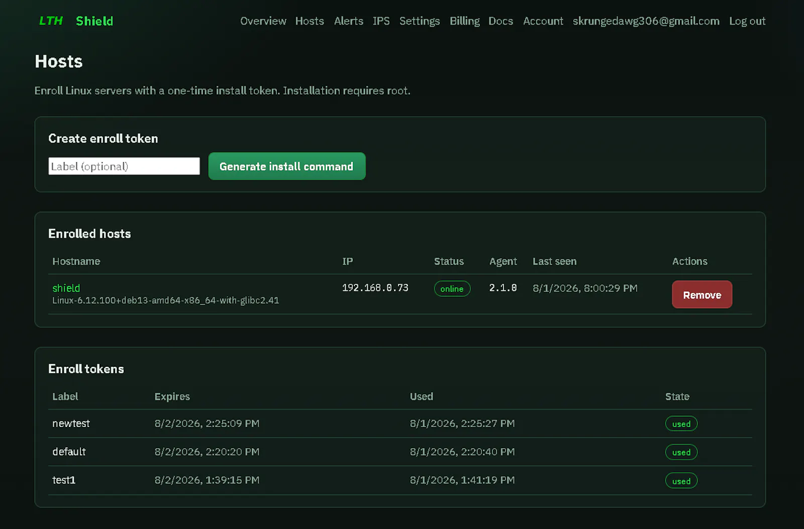Click the skrungedawg306@gmail.com account email

pos(646,21)
